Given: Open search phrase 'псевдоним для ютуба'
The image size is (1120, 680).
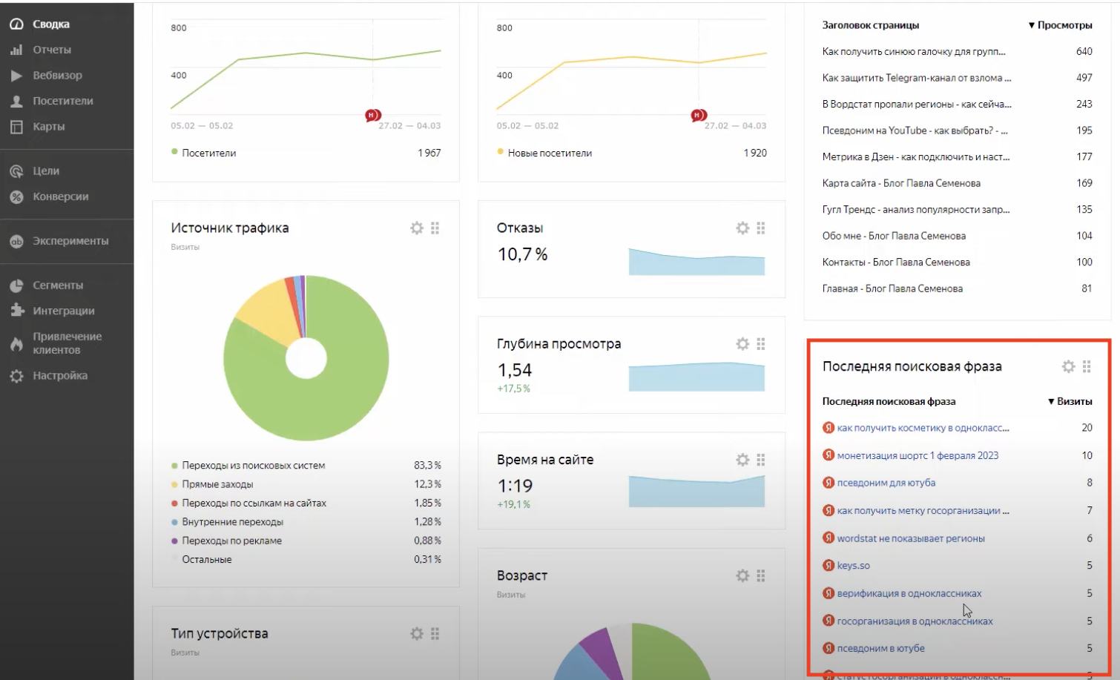Looking at the screenshot, I should (886, 483).
